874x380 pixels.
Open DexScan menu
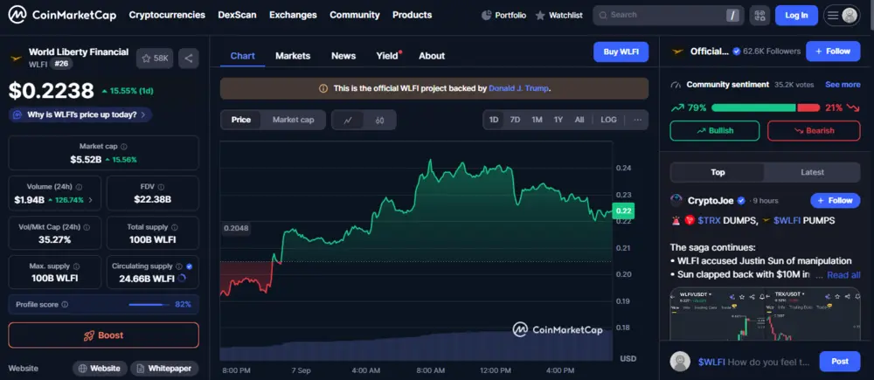pos(238,15)
